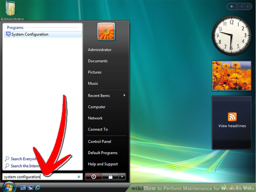Screen dimensions: 256x192
Task: Click the lock computer button
Action: pos(110,177)
